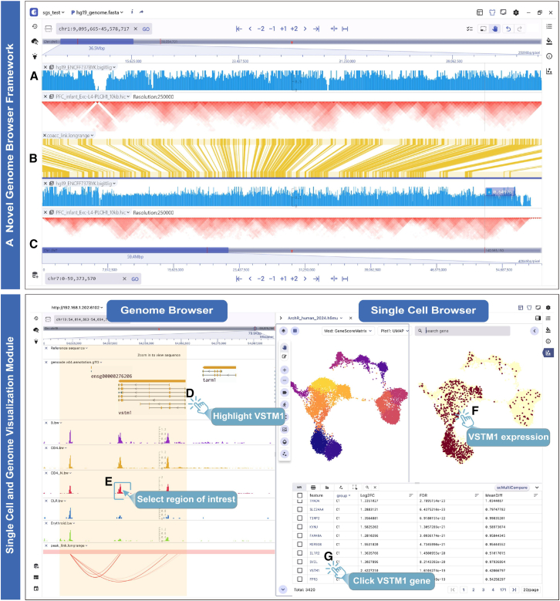This screenshot has height=601, width=560.
Task: Click the share arrow next to hg19_genome.fasta
Action: pos(141,12)
